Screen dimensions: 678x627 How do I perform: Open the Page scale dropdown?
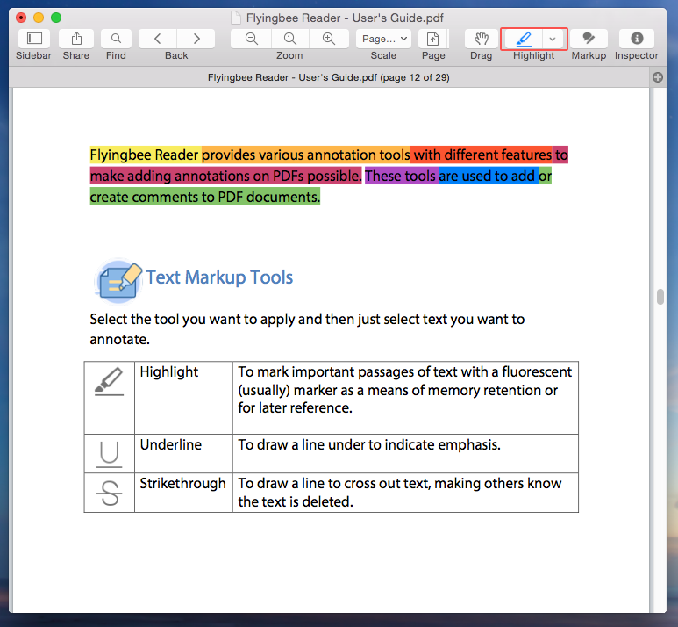(383, 39)
